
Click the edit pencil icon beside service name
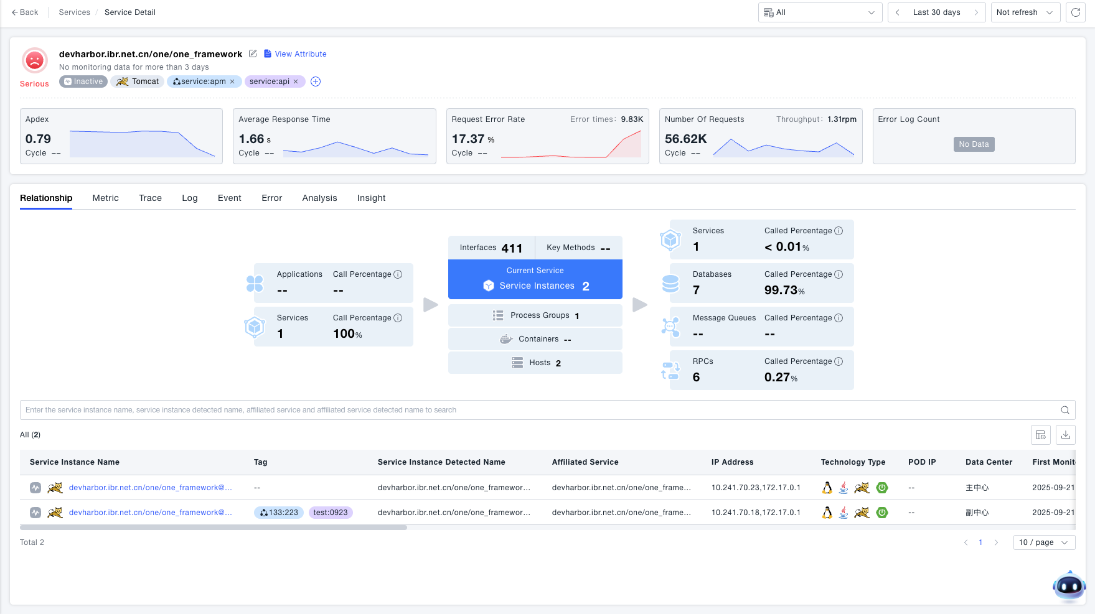[253, 53]
